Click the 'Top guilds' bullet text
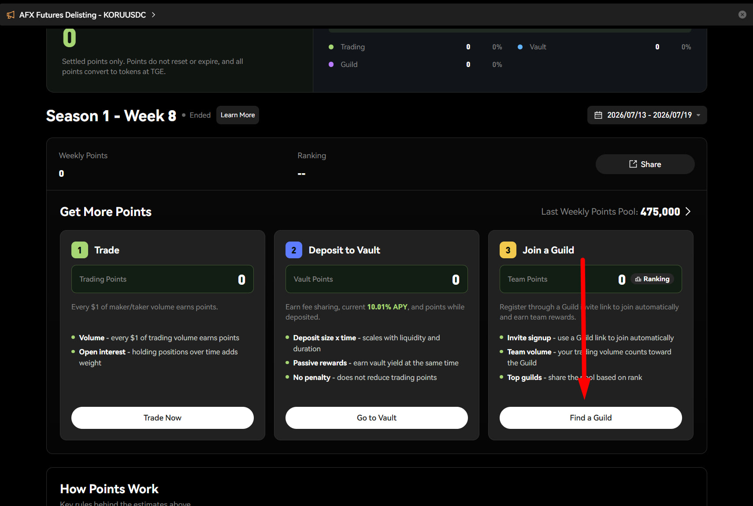 point(575,377)
